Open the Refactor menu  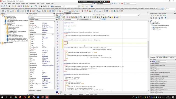(x=18, y=4)
